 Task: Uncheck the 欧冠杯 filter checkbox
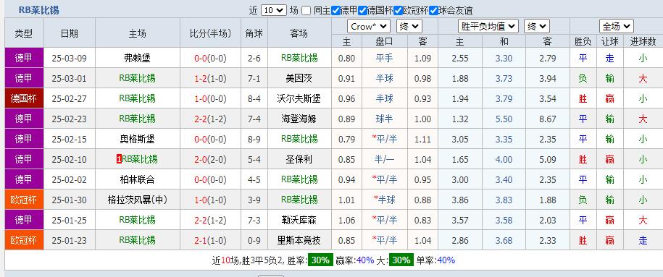click(x=398, y=11)
